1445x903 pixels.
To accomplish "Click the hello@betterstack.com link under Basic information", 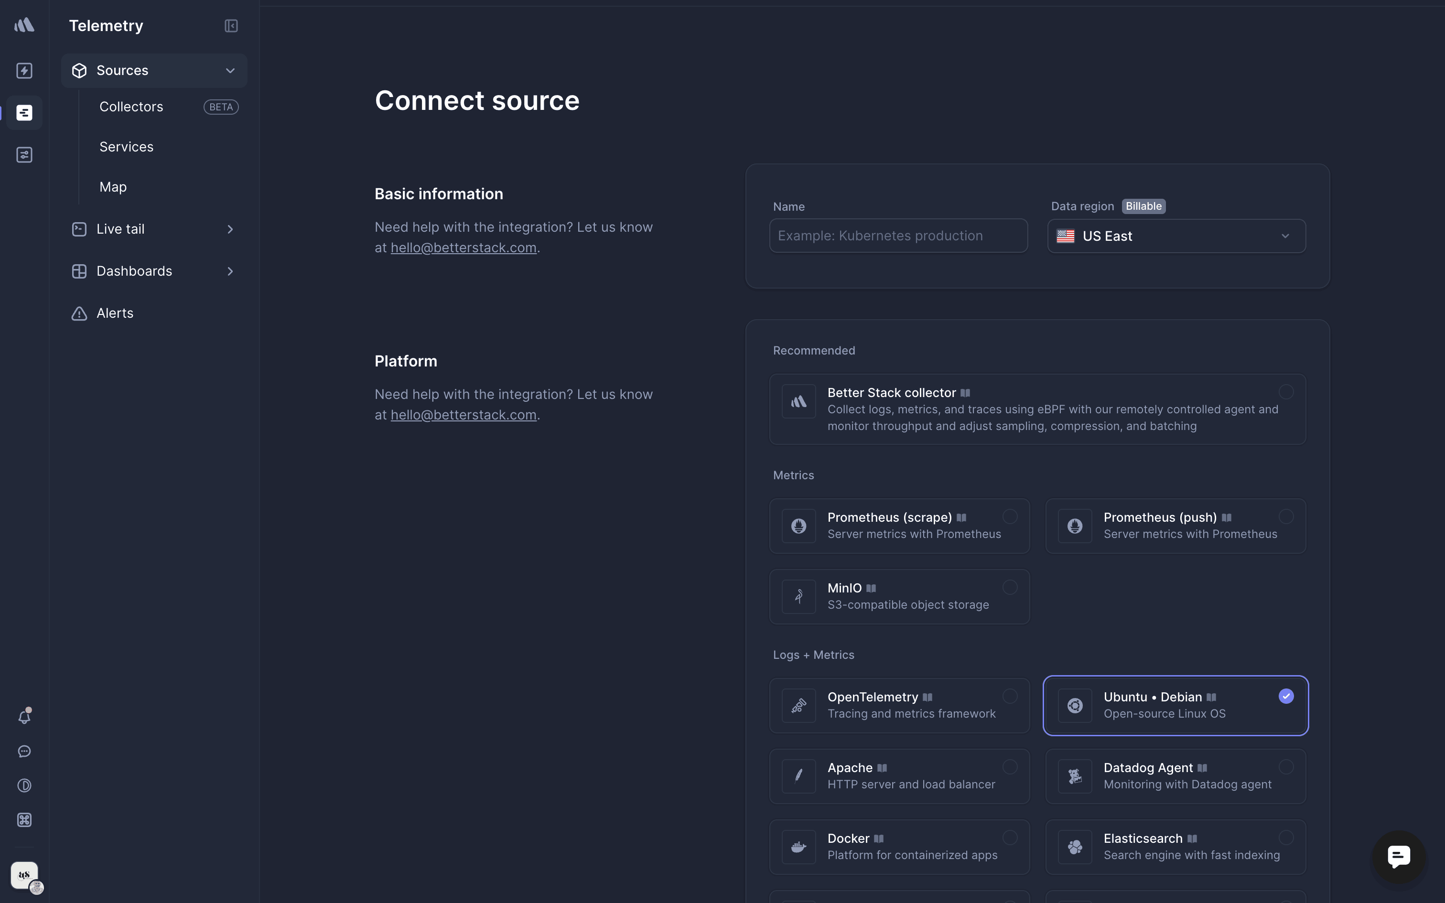I will [464, 248].
